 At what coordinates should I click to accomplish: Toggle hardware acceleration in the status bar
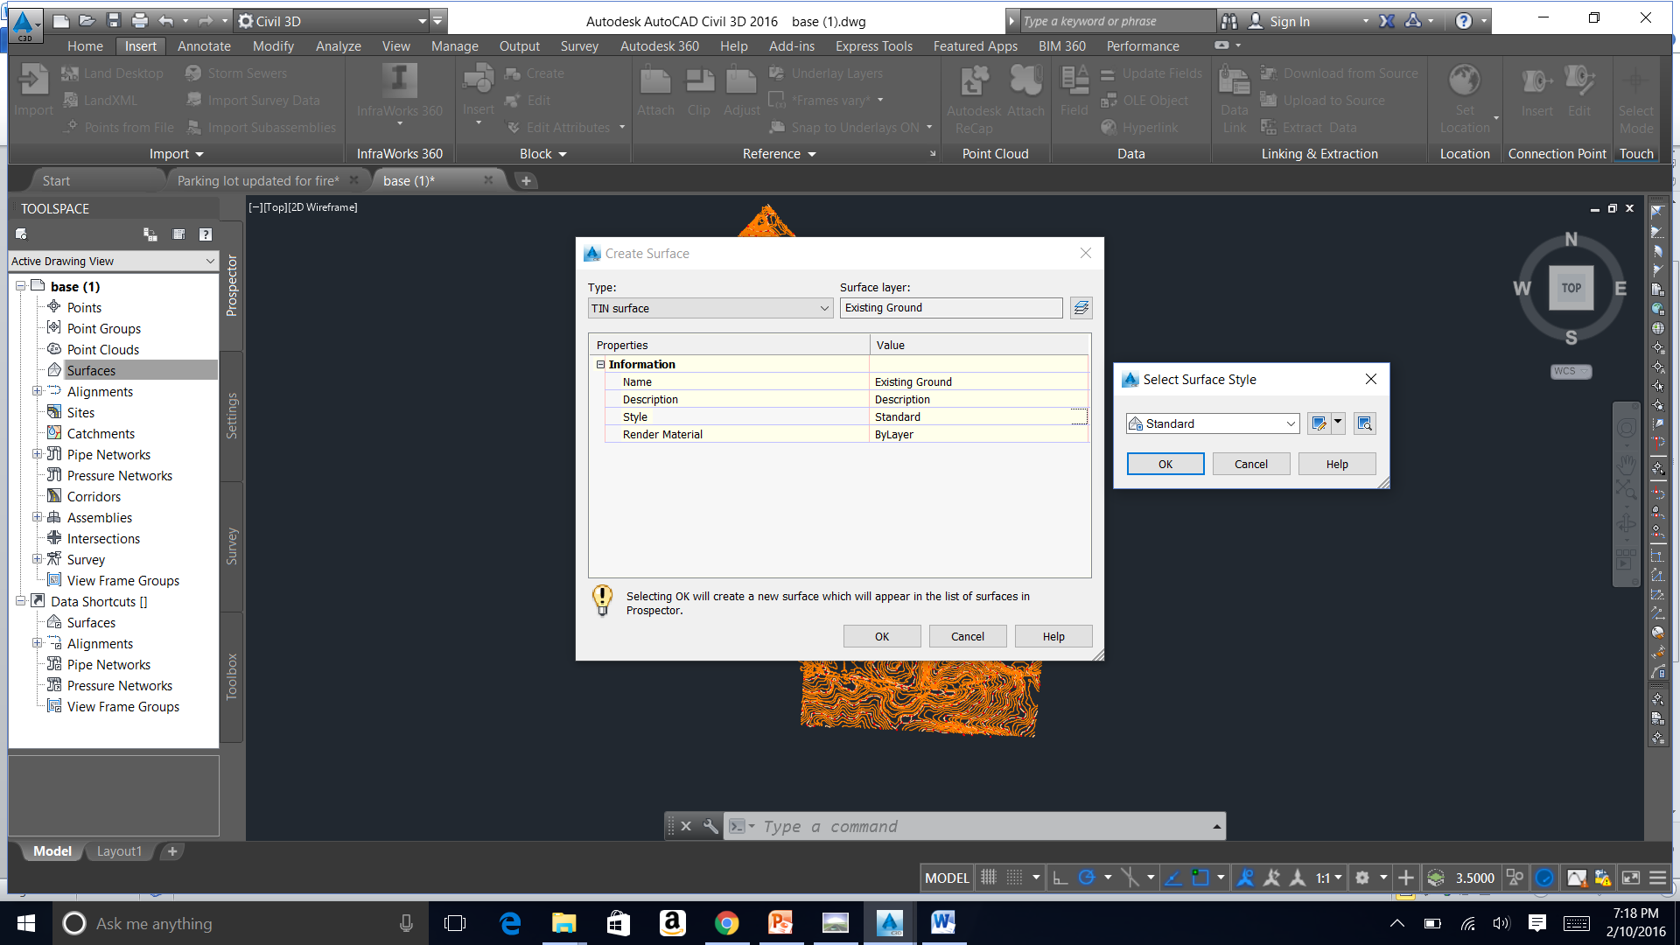(x=1544, y=878)
